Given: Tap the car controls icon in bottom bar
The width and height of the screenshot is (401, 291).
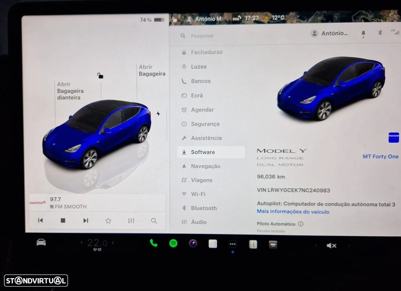Looking at the screenshot, I should 41,242.
